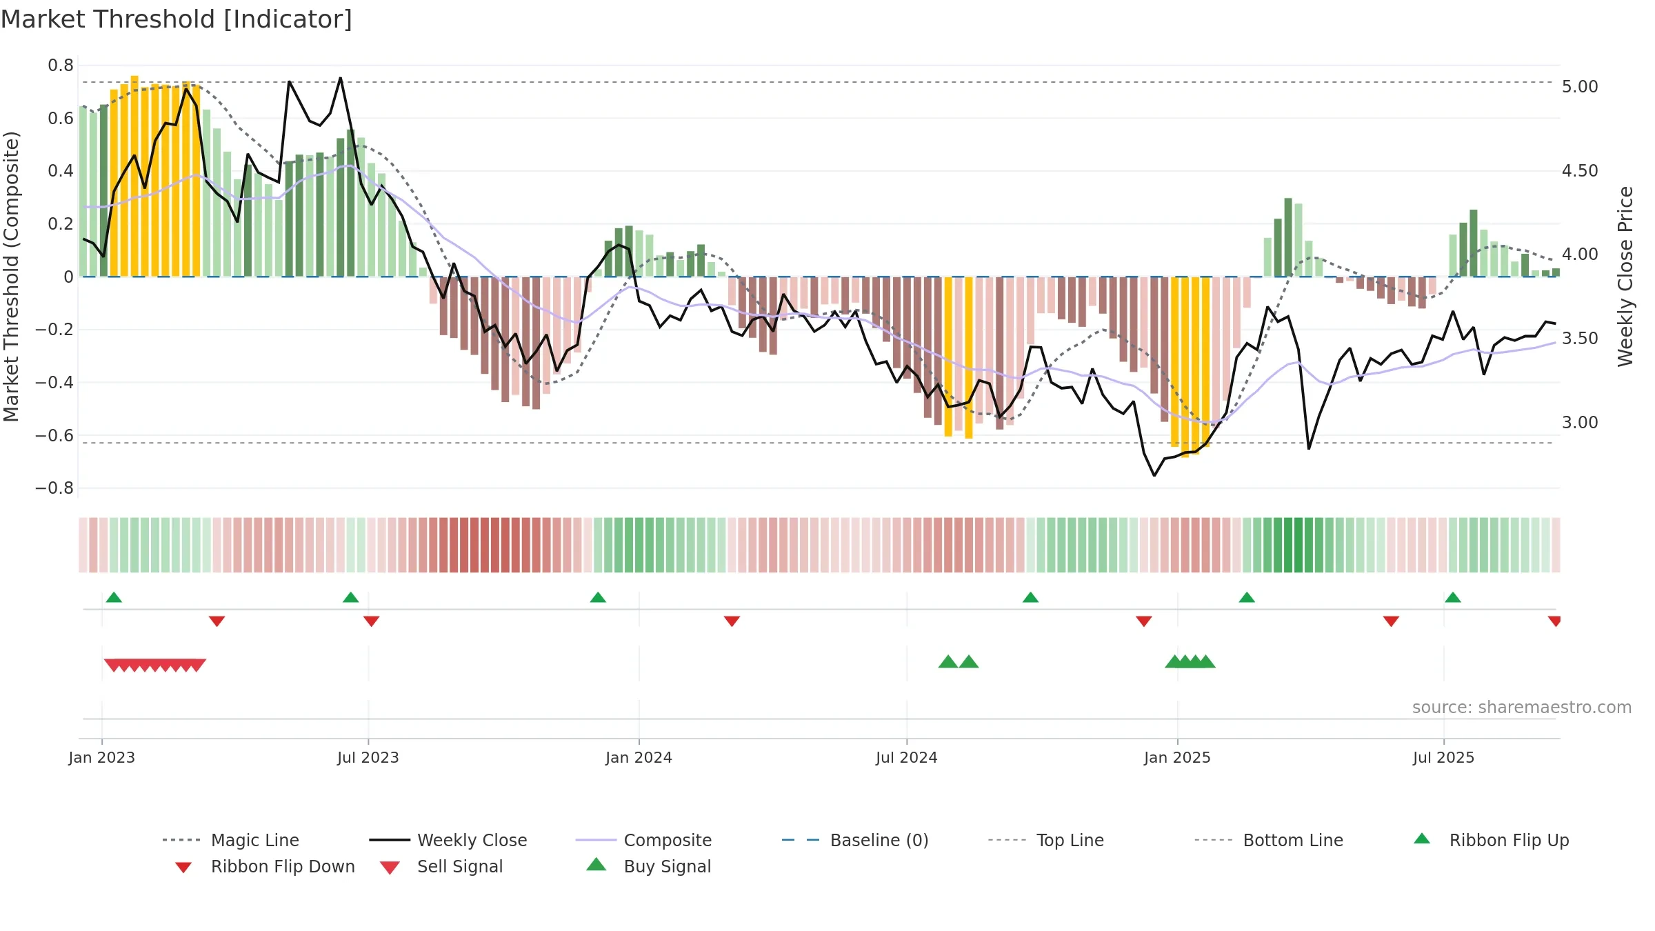Click the Weekly Close Price axis title

tap(1626, 277)
